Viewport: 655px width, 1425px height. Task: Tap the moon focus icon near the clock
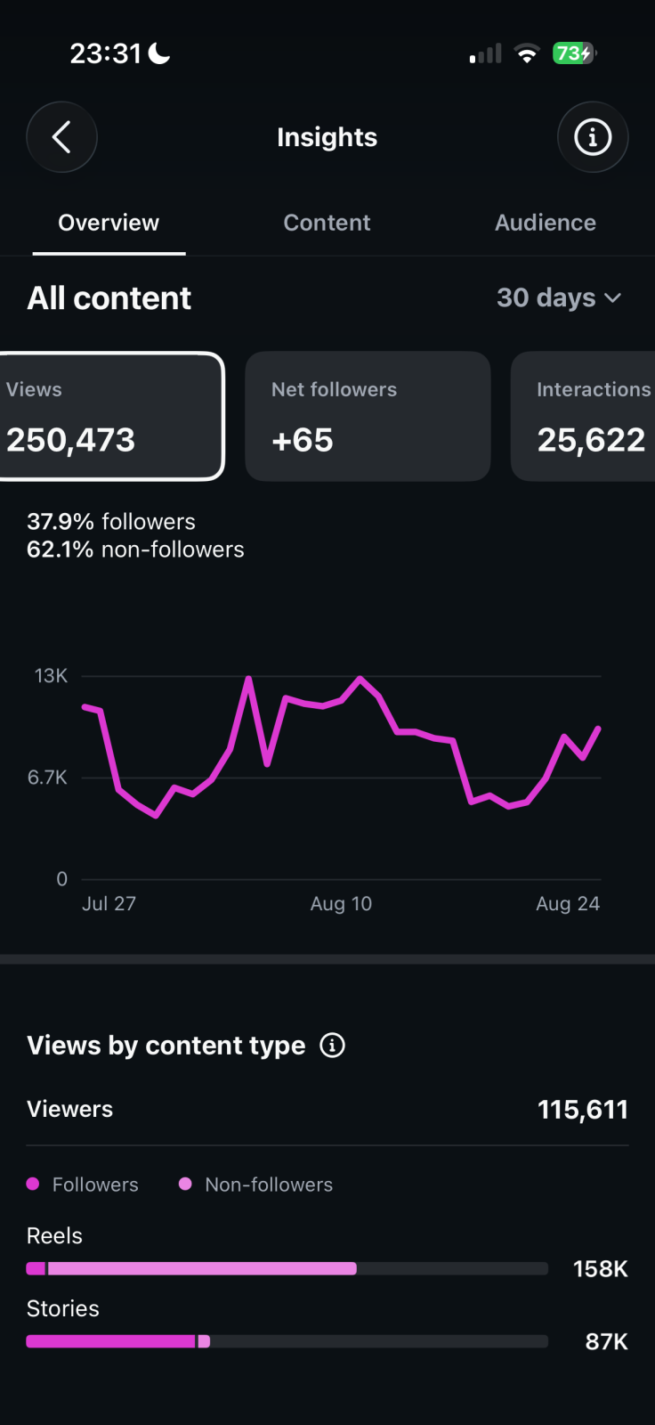click(159, 53)
